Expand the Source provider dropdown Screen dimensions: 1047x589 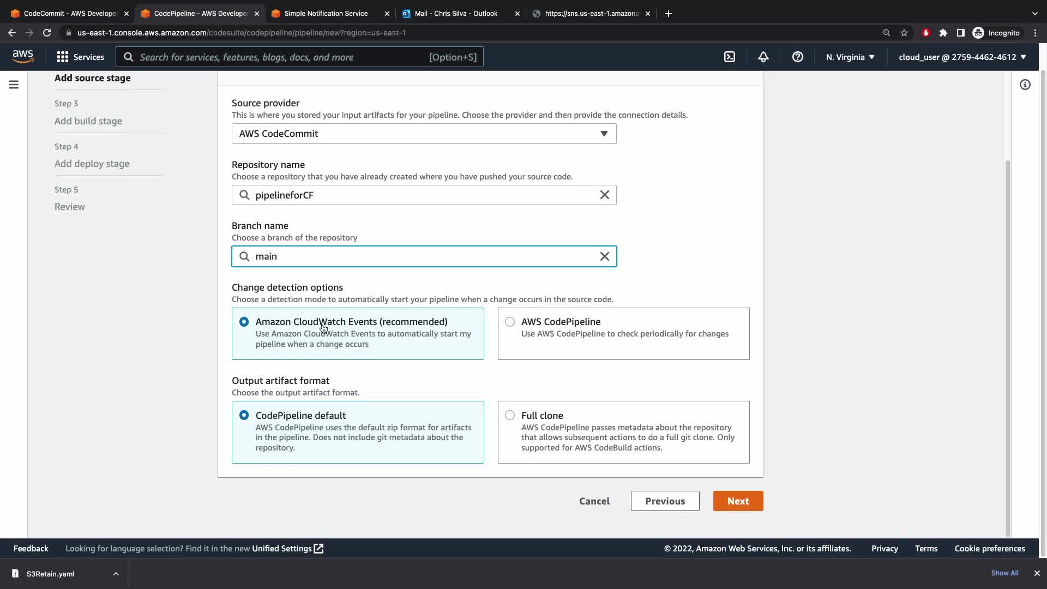click(424, 134)
